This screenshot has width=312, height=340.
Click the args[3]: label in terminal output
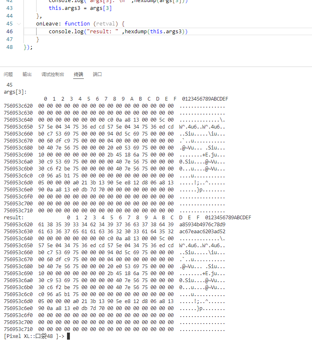pyautogui.click(x=15, y=92)
